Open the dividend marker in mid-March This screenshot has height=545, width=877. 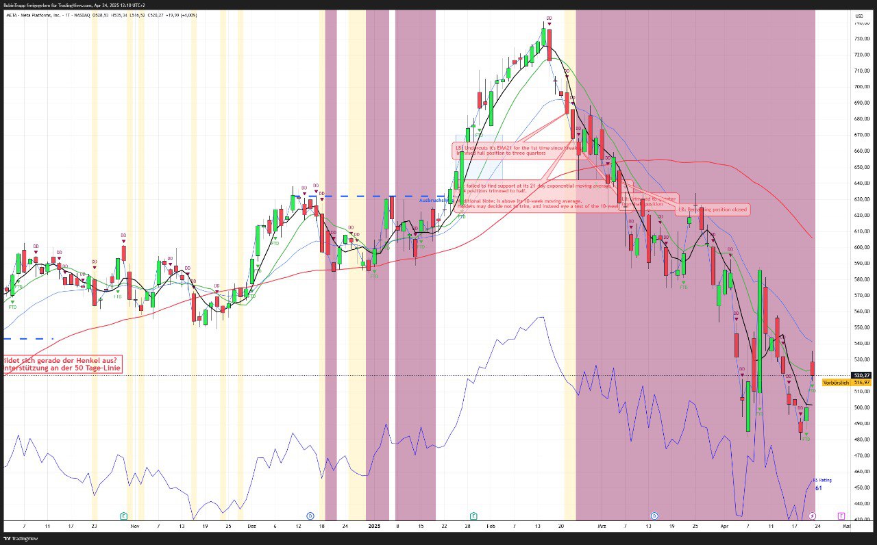click(654, 515)
